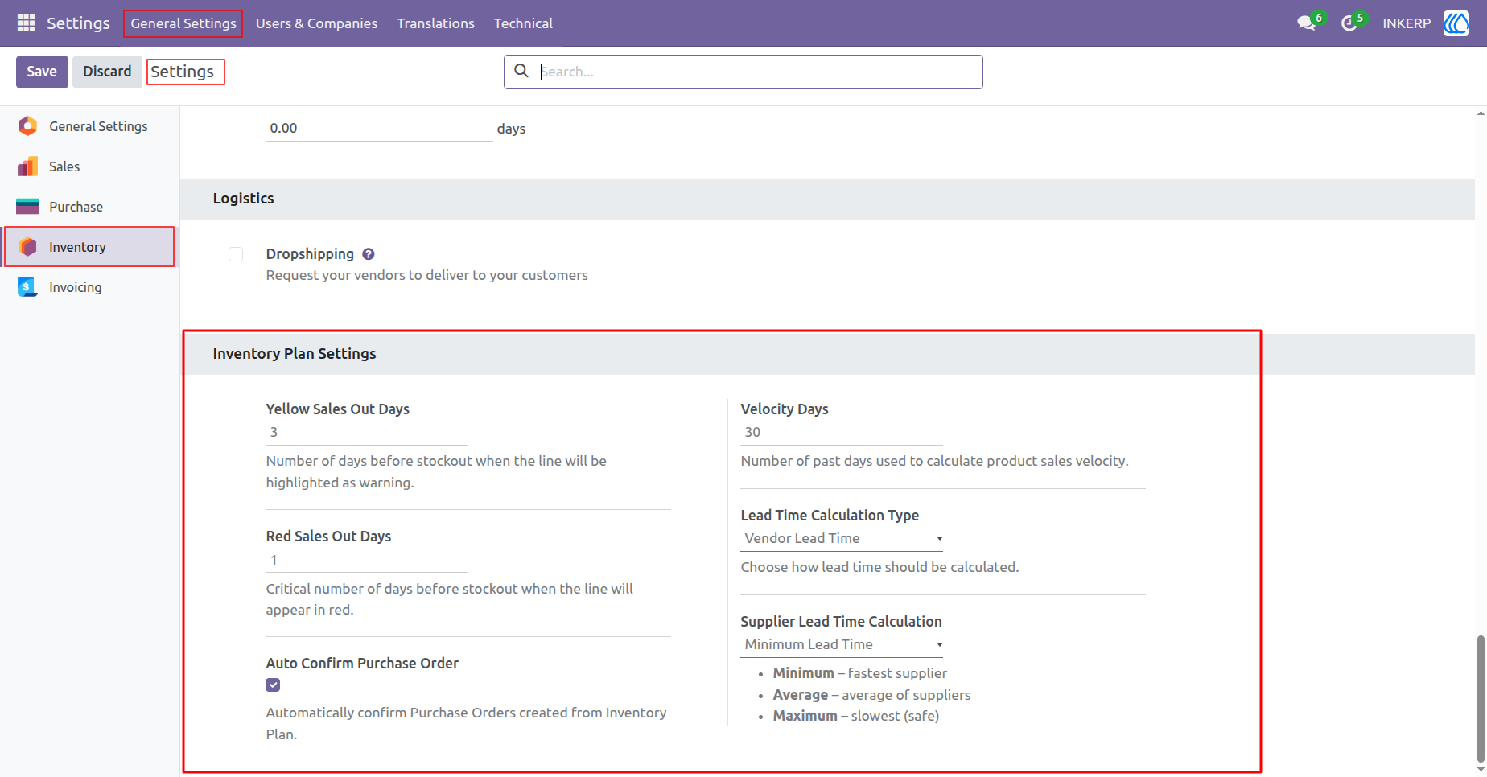
Task: Click the Inventory Plan Settings heading
Action: coord(295,354)
